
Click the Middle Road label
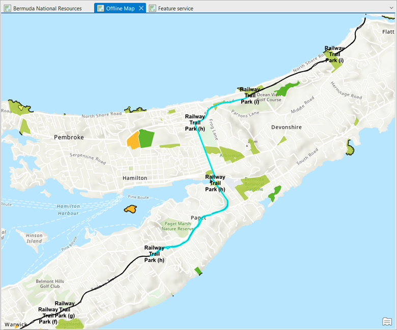pyautogui.click(x=302, y=105)
